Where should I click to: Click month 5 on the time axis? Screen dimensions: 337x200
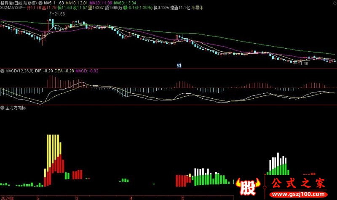pyautogui.click(x=183, y=198)
